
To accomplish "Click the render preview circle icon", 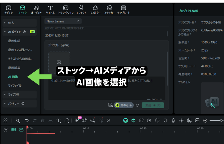I will (157, 120).
